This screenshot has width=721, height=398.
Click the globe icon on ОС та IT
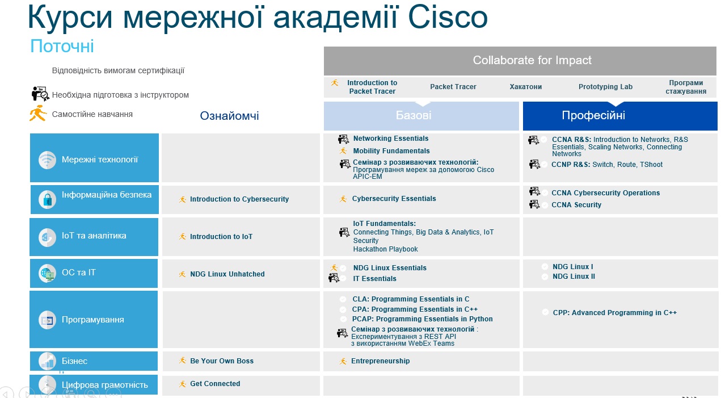tap(48, 274)
